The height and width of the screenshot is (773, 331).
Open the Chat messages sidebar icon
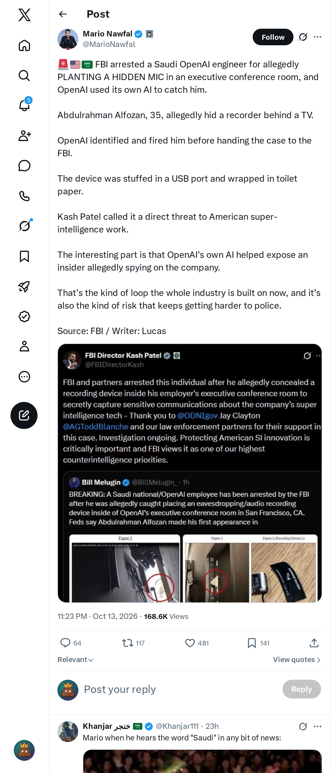pyautogui.click(x=24, y=166)
